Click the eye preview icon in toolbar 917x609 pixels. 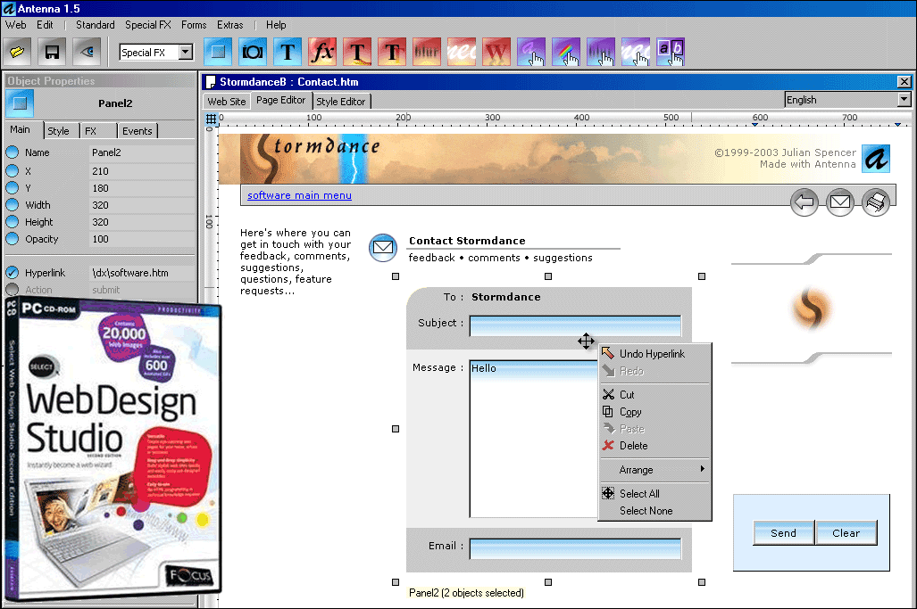click(x=88, y=52)
